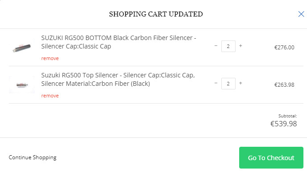The image size is (307, 173).
Task: Increase quantity of RG500 BOTTOM silencer
Action: pos(241,46)
